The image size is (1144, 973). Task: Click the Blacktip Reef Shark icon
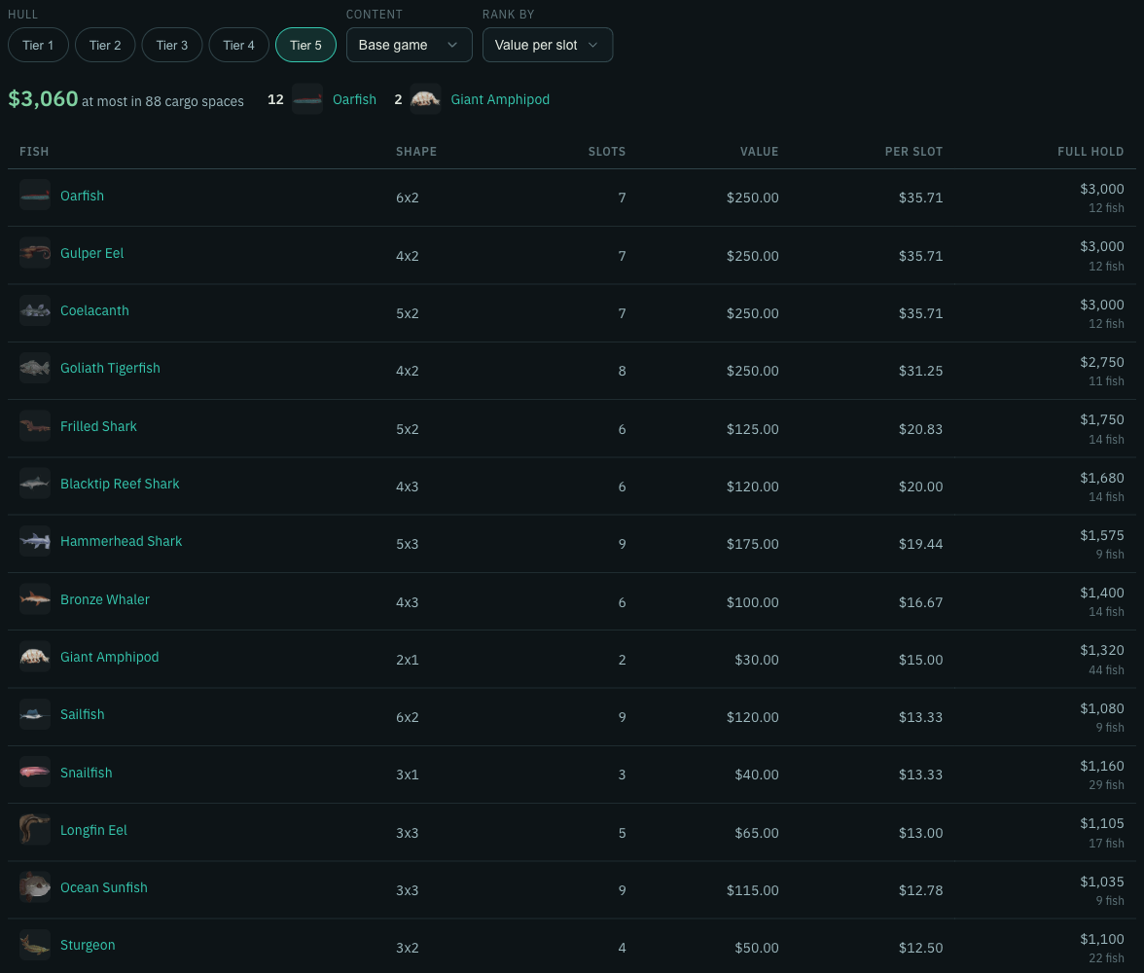[35, 484]
